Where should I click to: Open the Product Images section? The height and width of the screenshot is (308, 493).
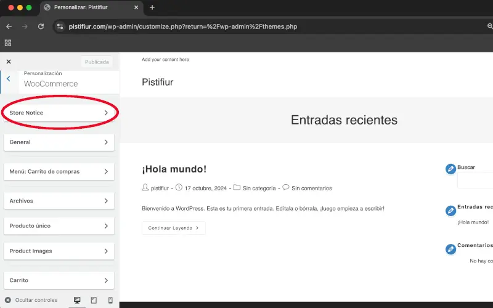(x=59, y=251)
